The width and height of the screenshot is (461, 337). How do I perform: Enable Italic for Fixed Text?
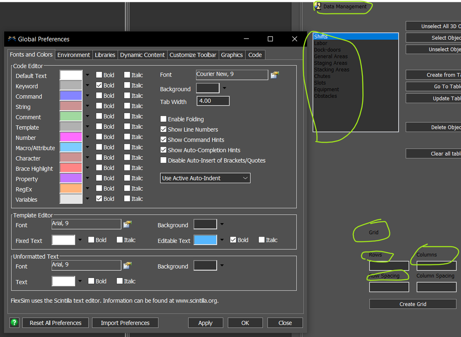pos(120,240)
